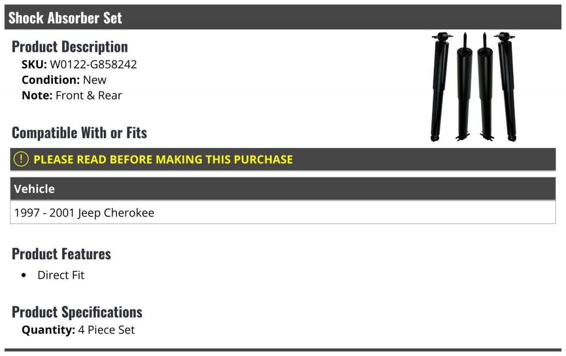Click the SKU number W0122-G858242
Viewport: 566px width, 356px height.
[x=93, y=64]
